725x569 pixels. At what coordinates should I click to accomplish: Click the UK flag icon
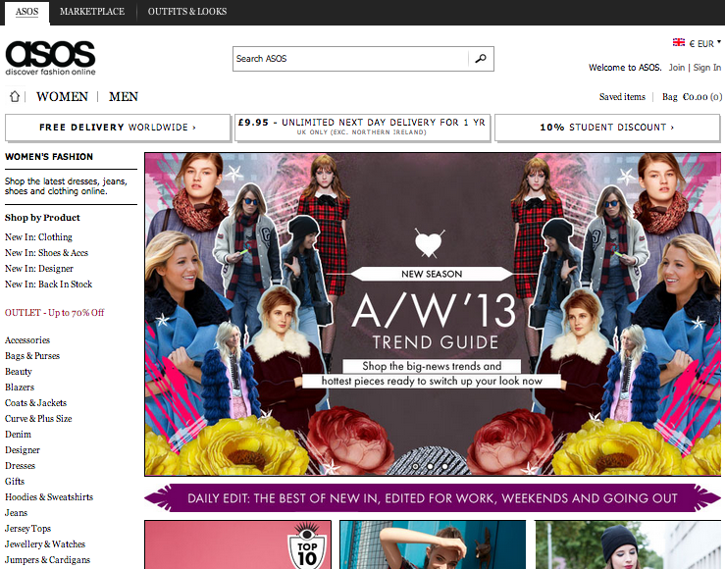678,43
